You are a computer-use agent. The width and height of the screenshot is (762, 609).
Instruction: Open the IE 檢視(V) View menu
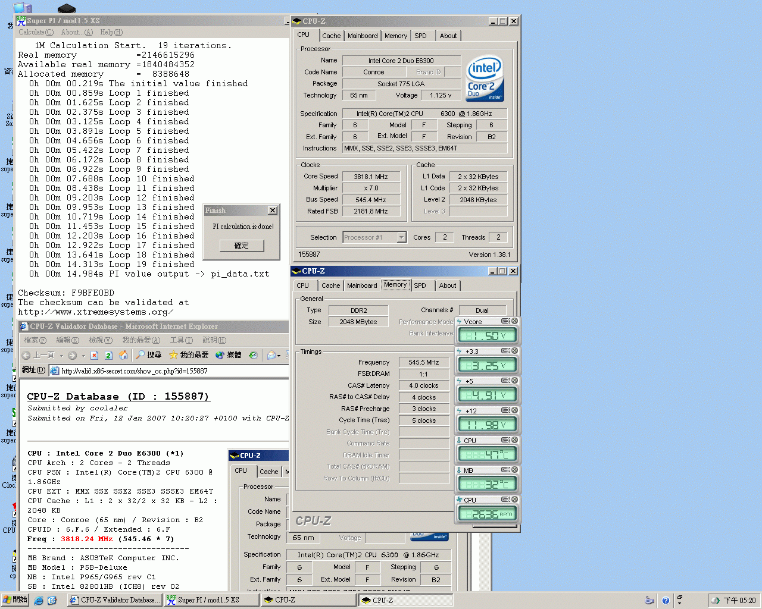pyautogui.click(x=101, y=340)
